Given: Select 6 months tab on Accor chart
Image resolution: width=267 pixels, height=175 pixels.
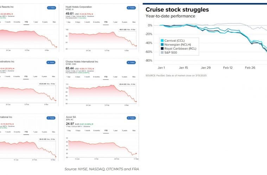Looking at the screenshot, I should (96, 130).
